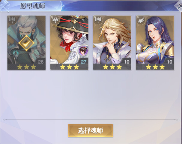182x144 pixels.
Task: Click the wing class icon on the blue-haired woman card
Action: click(x=141, y=20)
